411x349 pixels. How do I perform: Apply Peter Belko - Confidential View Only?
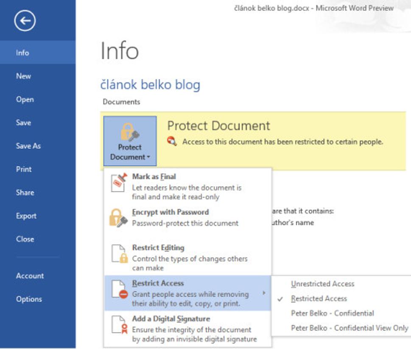click(x=349, y=328)
